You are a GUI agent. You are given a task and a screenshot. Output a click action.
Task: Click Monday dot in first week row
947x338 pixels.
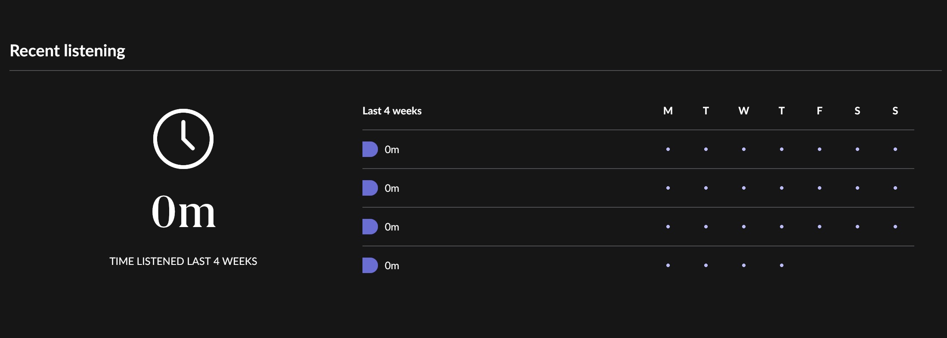[668, 149]
